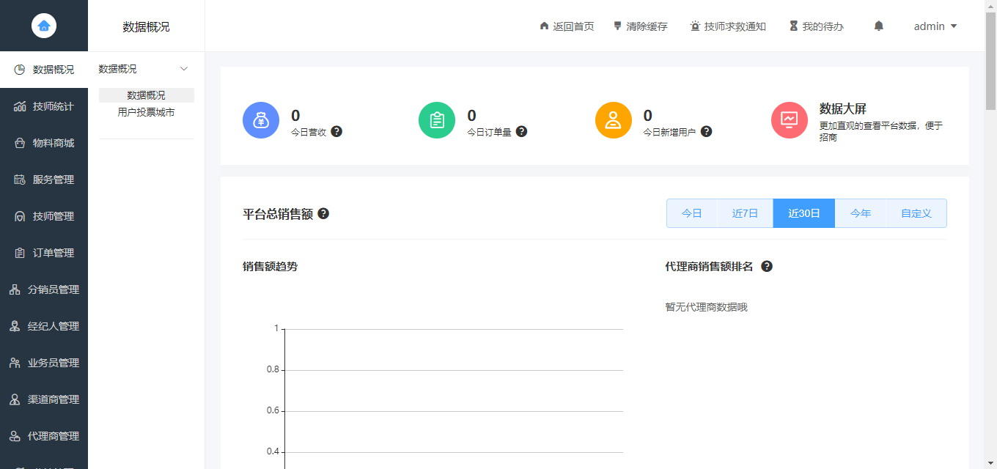Select the 今年 time range
This screenshot has height=469, width=997.
pyautogui.click(x=861, y=213)
